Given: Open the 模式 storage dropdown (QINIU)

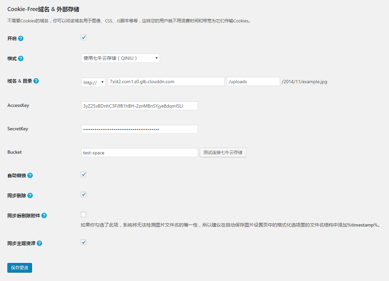Looking at the screenshot, I should (120, 58).
